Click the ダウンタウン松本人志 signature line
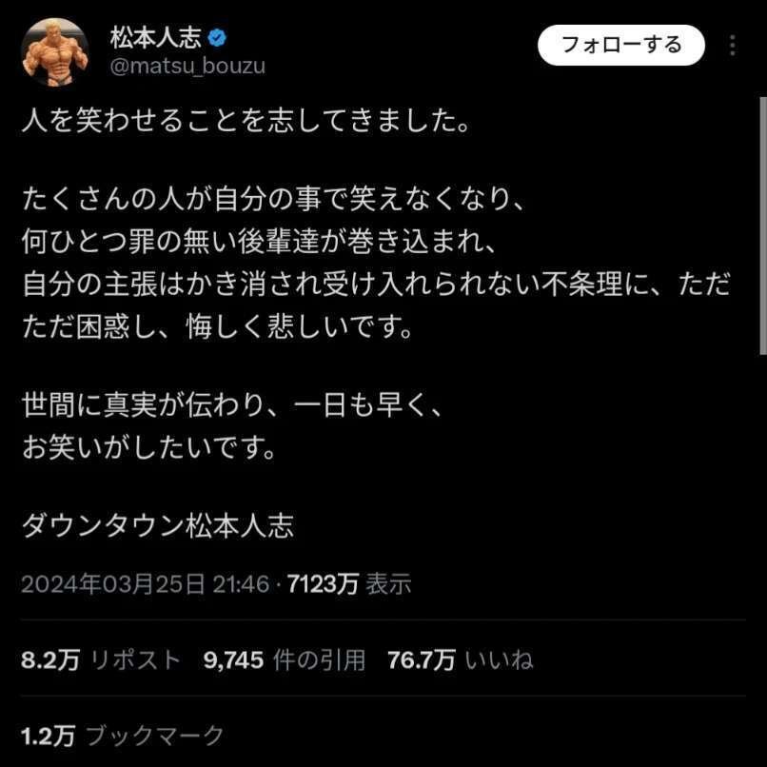The image size is (767, 767). click(x=158, y=526)
